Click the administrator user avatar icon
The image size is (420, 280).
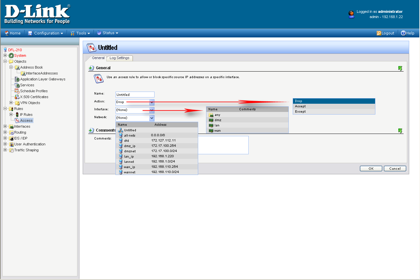(x=351, y=14)
